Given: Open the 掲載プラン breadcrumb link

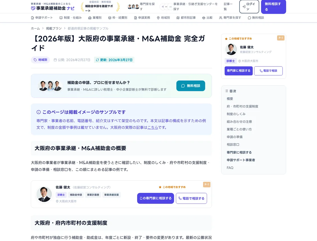Looking at the screenshot, I should pyautogui.click(x=54, y=29).
